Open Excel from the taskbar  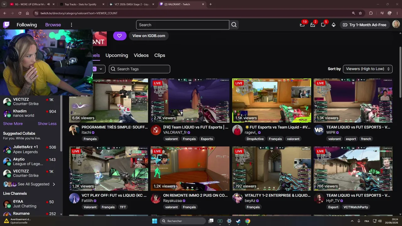click(220, 221)
